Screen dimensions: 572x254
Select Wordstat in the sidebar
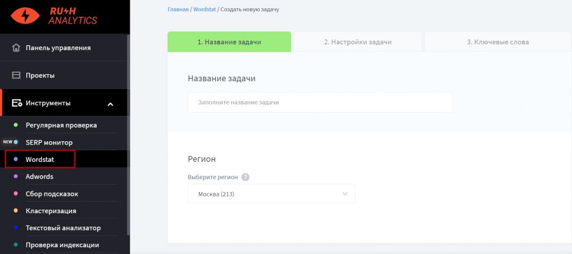point(40,159)
